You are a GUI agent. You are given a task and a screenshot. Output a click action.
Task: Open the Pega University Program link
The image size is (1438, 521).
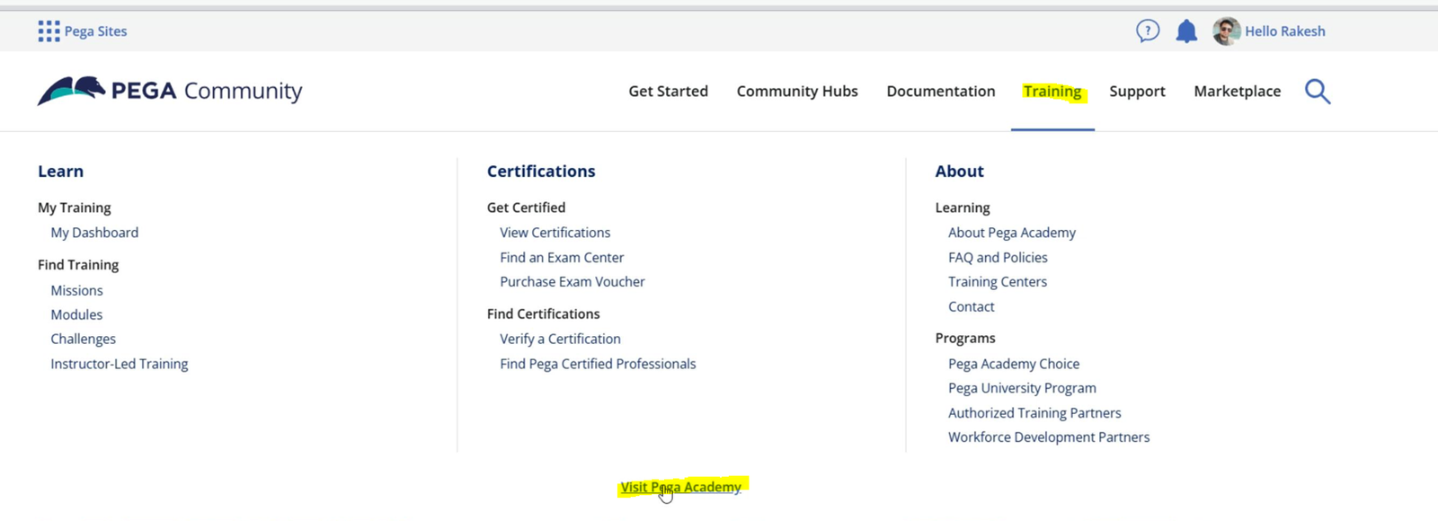pyautogui.click(x=1022, y=388)
